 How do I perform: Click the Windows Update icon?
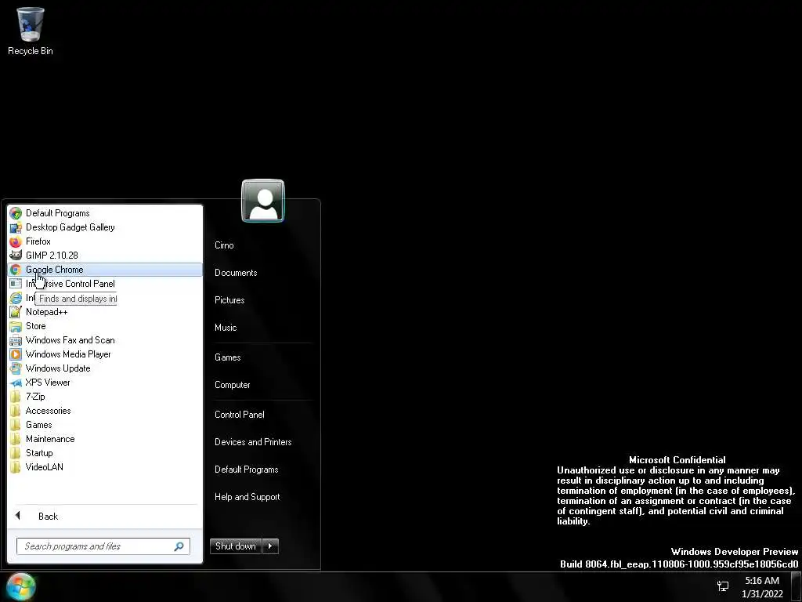tap(16, 368)
